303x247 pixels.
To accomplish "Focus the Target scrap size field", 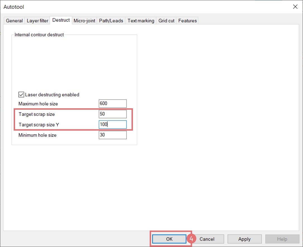I will click(113, 114).
